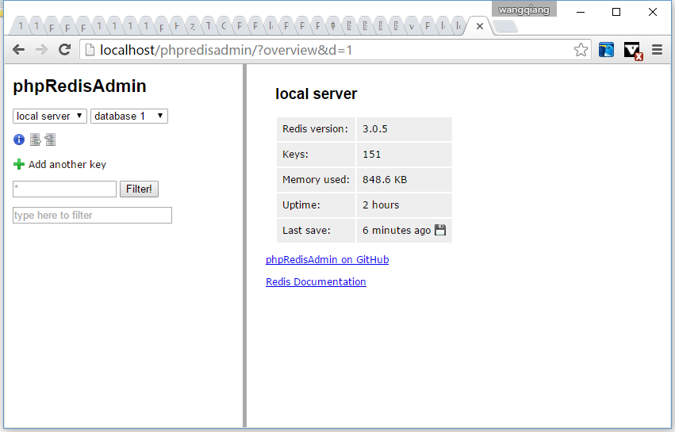
Task: Click the blue server info icon
Action: (19, 140)
